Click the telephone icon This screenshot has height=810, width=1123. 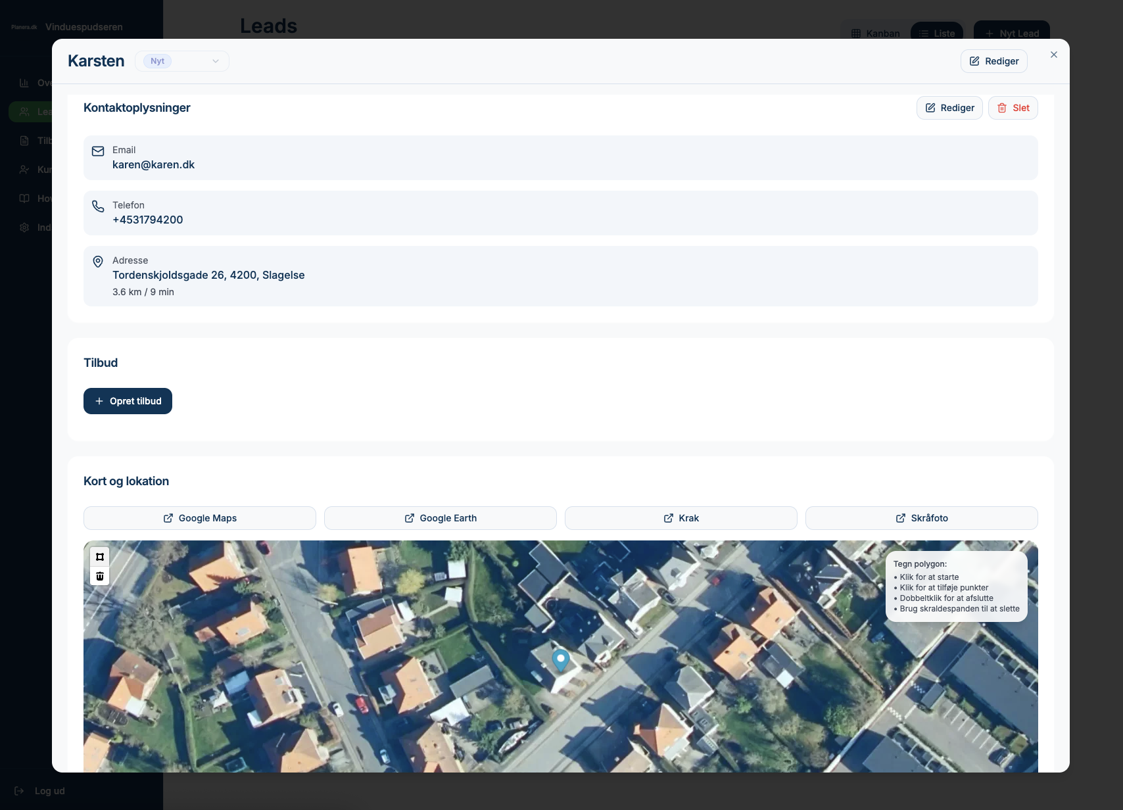point(98,206)
